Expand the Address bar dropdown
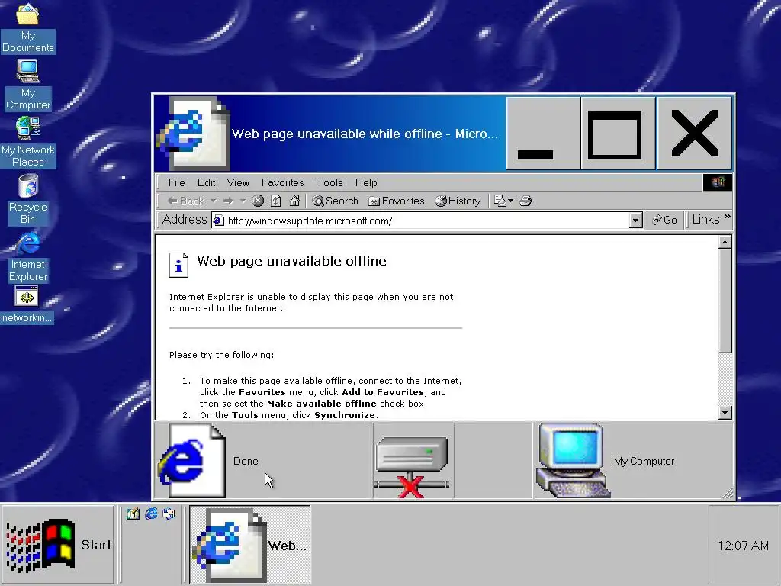The height and width of the screenshot is (586, 781). (635, 221)
